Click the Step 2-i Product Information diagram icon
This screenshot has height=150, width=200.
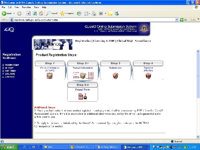(x=83, y=76)
